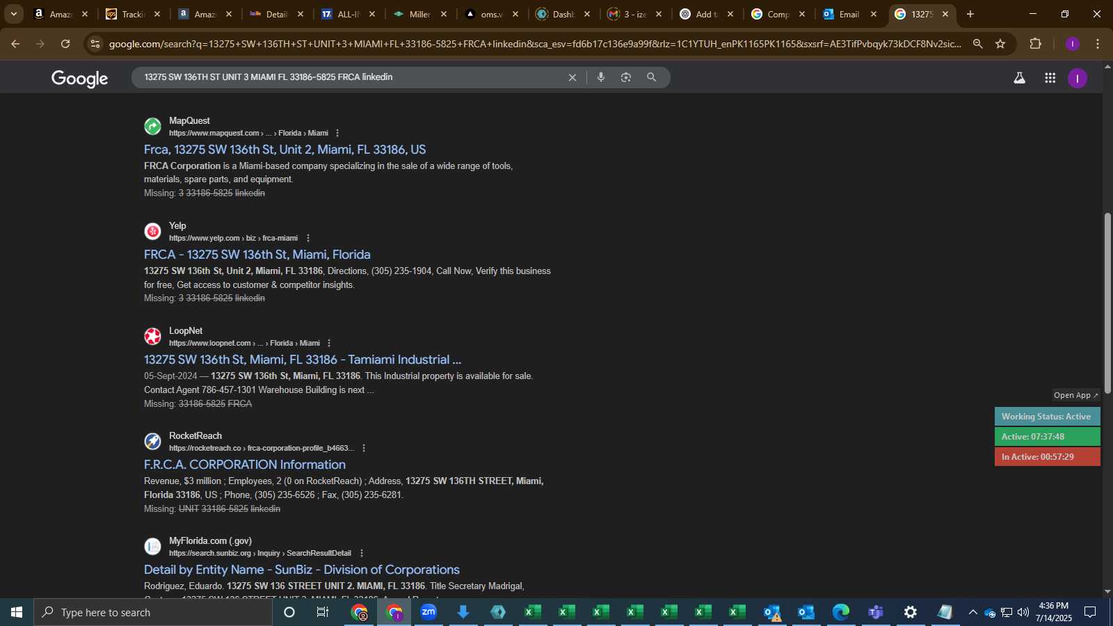Open the Chrome profile avatar in the toolbar
Viewport: 1113px width, 626px height.
pos(1073,44)
